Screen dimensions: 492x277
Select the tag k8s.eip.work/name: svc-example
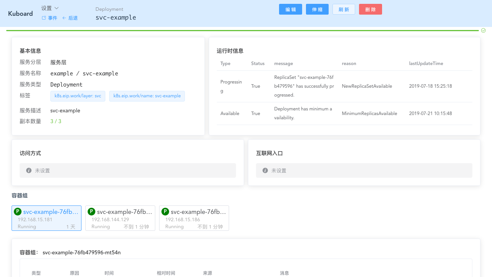(147, 96)
